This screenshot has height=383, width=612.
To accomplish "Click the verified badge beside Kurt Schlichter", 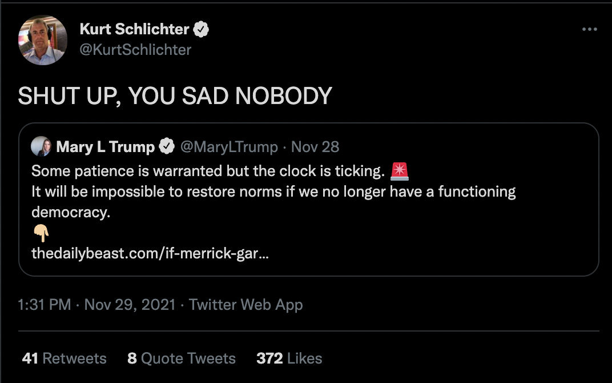I will (x=202, y=29).
